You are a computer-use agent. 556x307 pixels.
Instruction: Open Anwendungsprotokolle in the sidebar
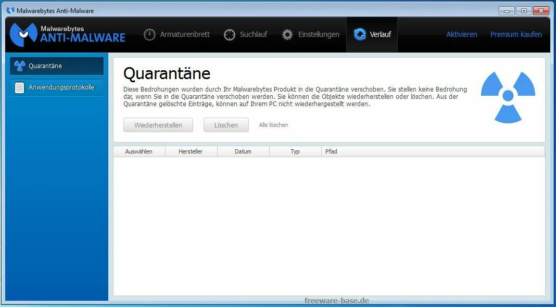point(57,87)
